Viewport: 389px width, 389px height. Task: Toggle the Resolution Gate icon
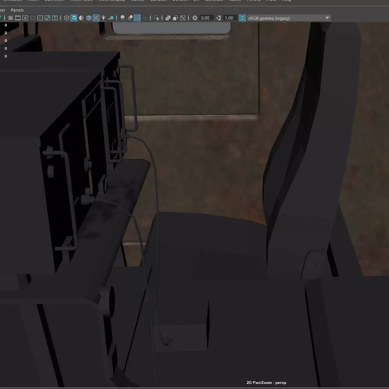(25, 18)
